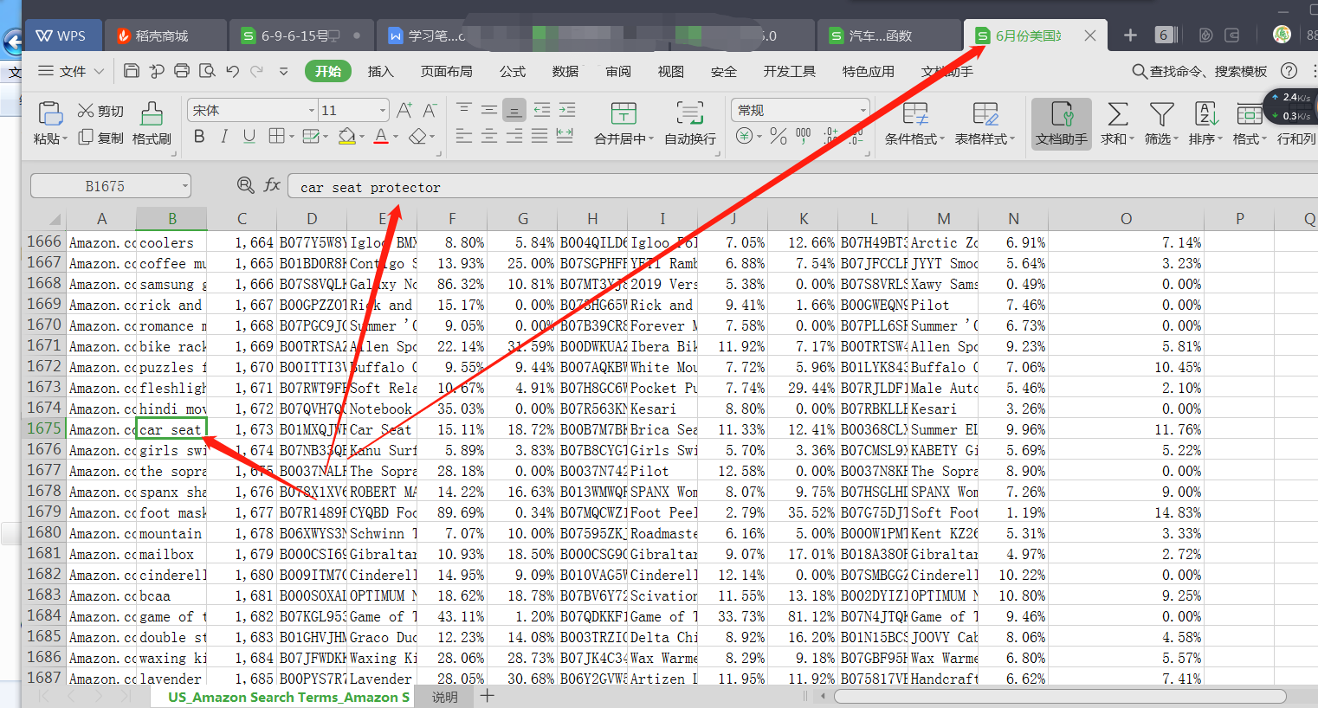Apply percent style with the % icon
This screenshot has height=708, width=1318.
coord(779,136)
